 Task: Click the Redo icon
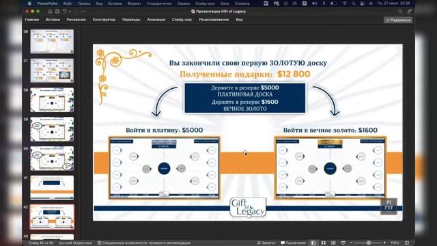tap(75, 12)
